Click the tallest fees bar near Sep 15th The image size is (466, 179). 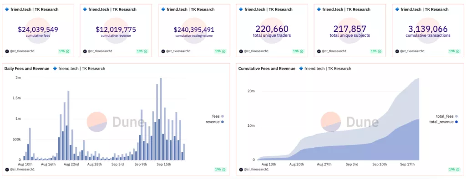point(161,119)
